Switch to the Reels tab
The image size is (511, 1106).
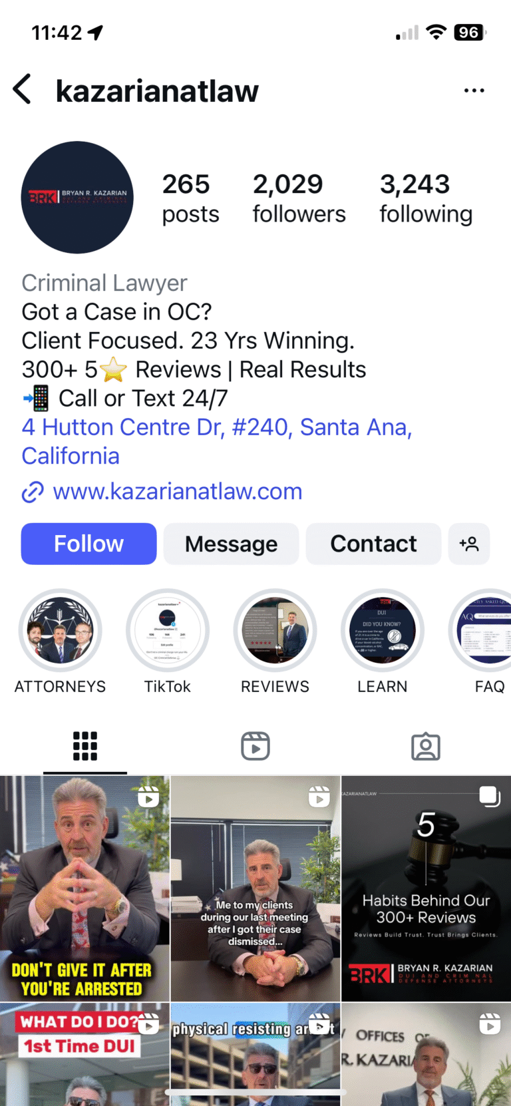click(255, 746)
